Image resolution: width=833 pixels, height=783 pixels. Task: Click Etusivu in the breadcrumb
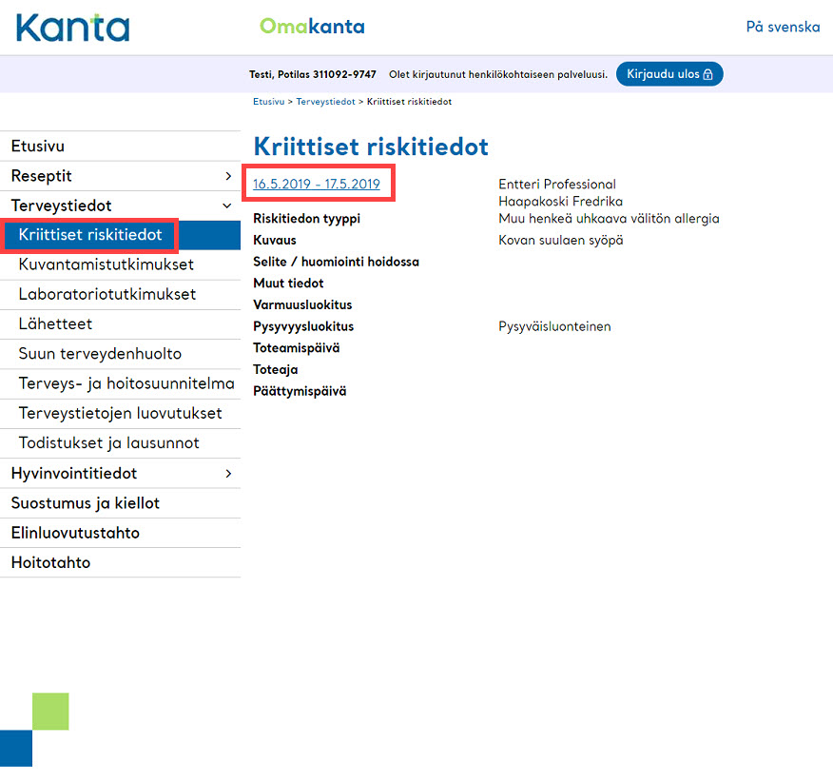pos(269,102)
